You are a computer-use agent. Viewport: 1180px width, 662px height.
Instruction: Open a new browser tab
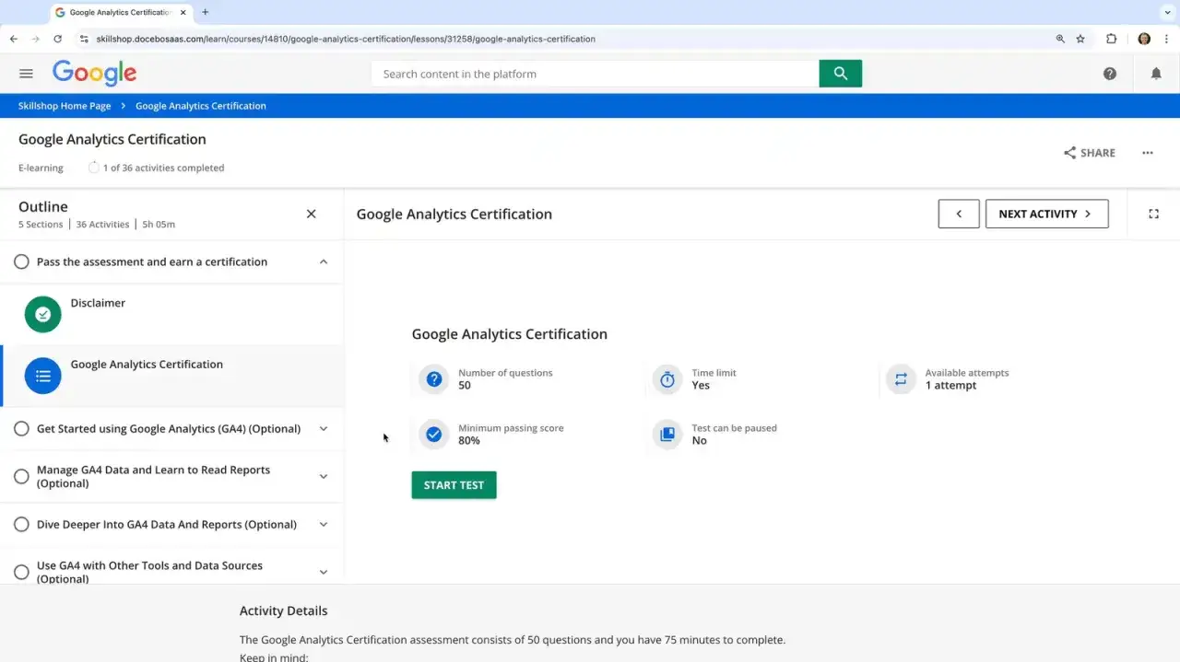pyautogui.click(x=205, y=12)
